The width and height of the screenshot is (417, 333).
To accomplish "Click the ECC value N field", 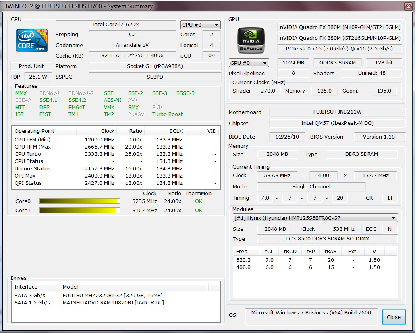I will coord(390,229).
